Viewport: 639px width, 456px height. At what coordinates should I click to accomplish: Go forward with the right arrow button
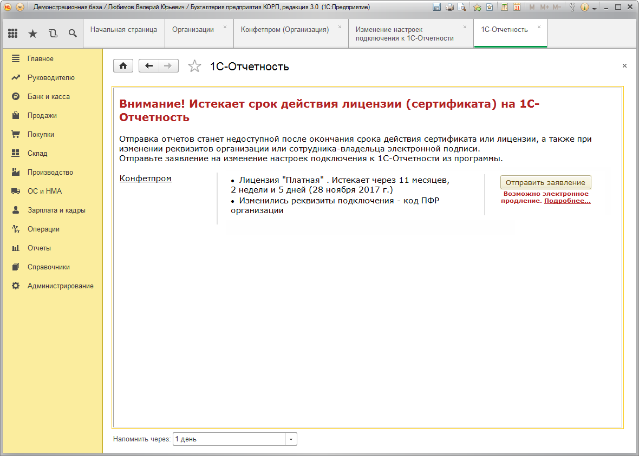click(168, 66)
